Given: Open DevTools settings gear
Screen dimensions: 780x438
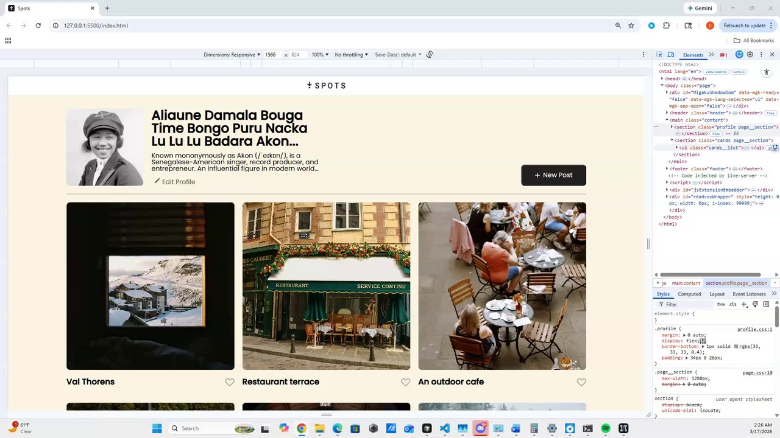Looking at the screenshot, I should point(750,55).
